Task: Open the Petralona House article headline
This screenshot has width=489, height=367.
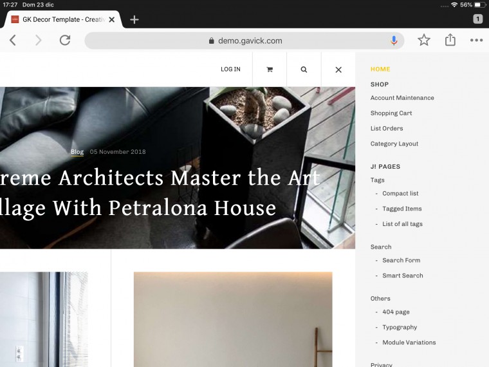Action: [160, 193]
